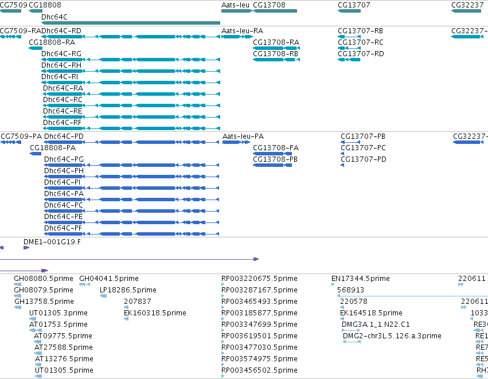The width and height of the screenshot is (488, 379).
Task: Select EST RP003465493.5prime
Action: pyautogui.click(x=223, y=307)
